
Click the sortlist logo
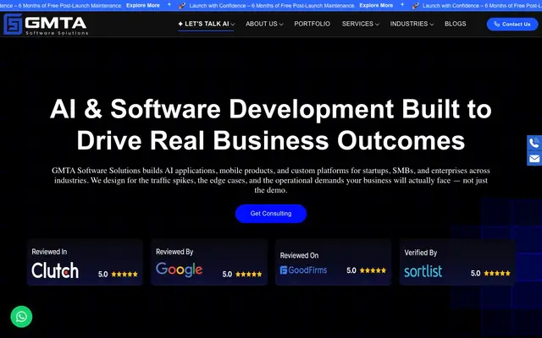coord(423,271)
